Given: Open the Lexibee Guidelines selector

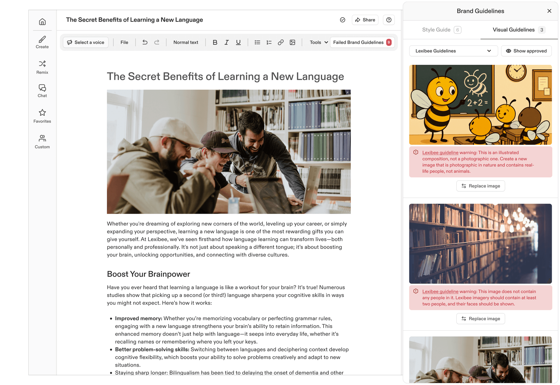Looking at the screenshot, I should pos(453,51).
